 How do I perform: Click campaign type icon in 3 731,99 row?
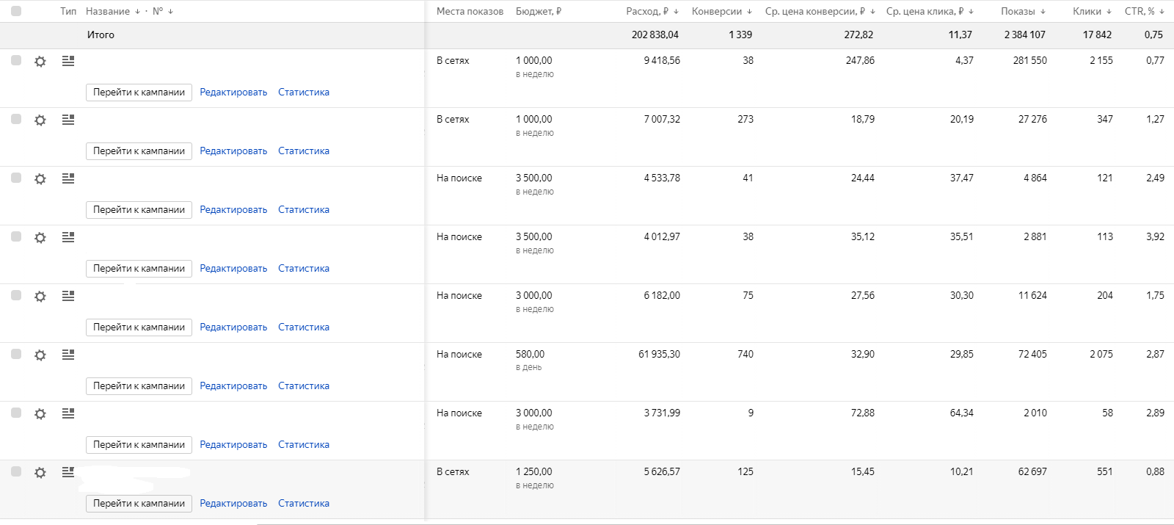(68, 413)
